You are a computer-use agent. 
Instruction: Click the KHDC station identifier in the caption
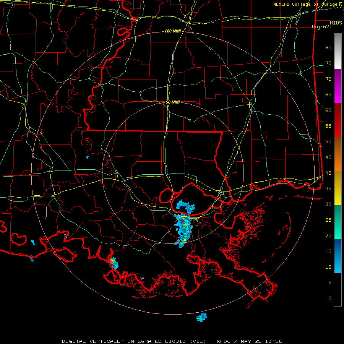223,341
